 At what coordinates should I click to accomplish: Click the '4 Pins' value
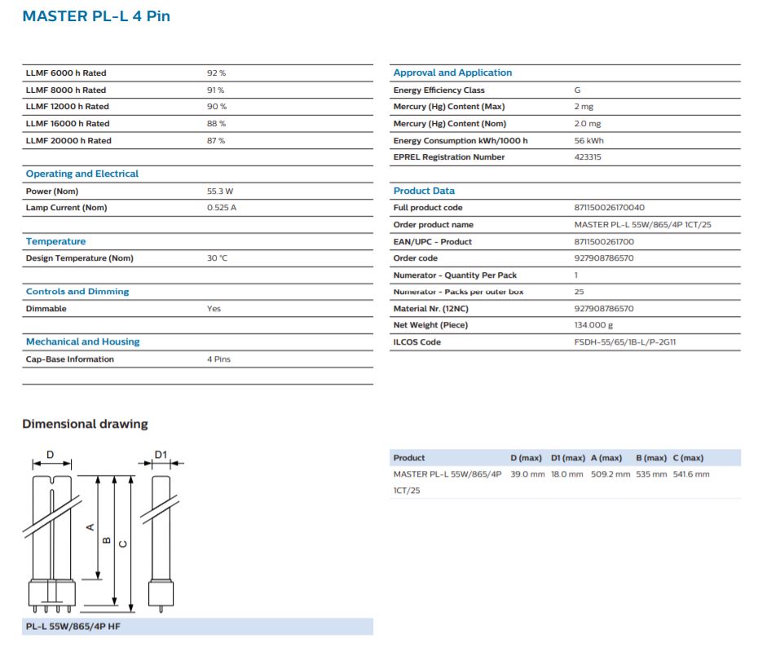click(x=219, y=359)
